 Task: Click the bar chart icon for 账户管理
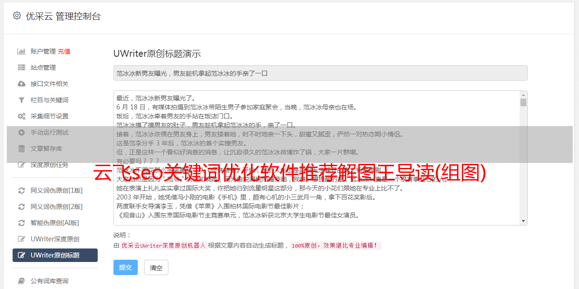tap(21, 51)
